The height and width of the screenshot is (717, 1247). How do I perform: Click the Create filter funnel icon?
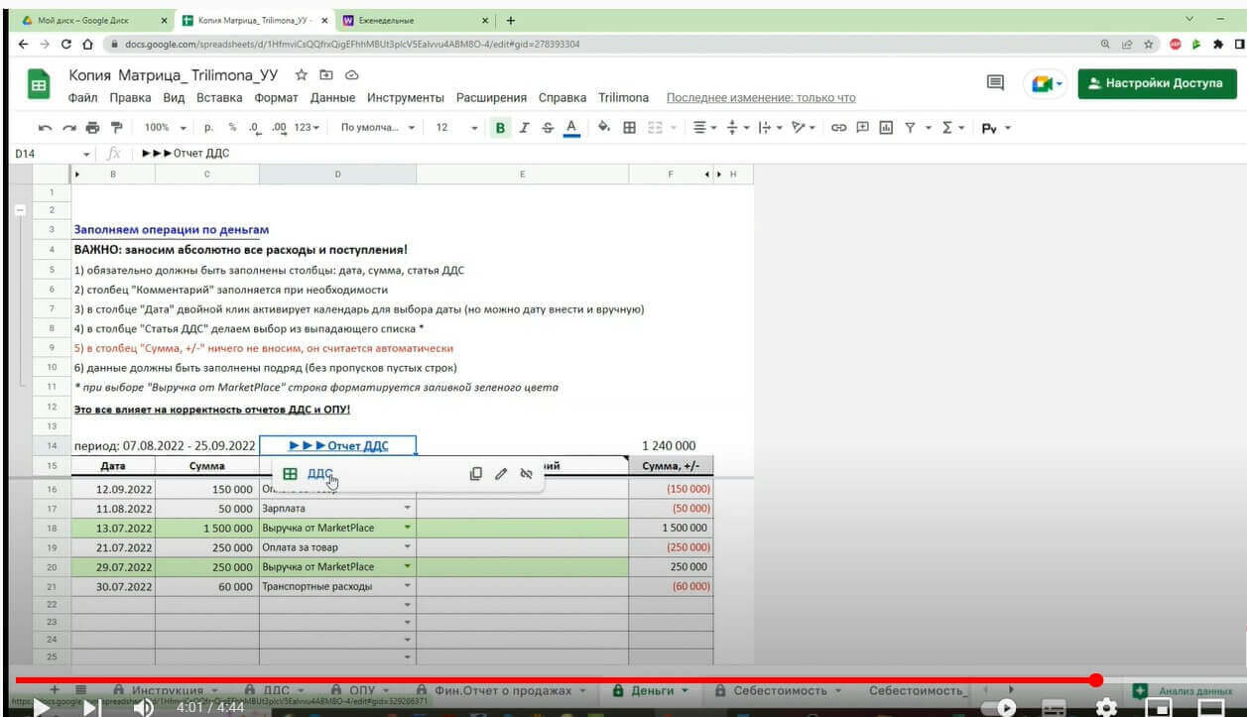pyautogui.click(x=910, y=128)
